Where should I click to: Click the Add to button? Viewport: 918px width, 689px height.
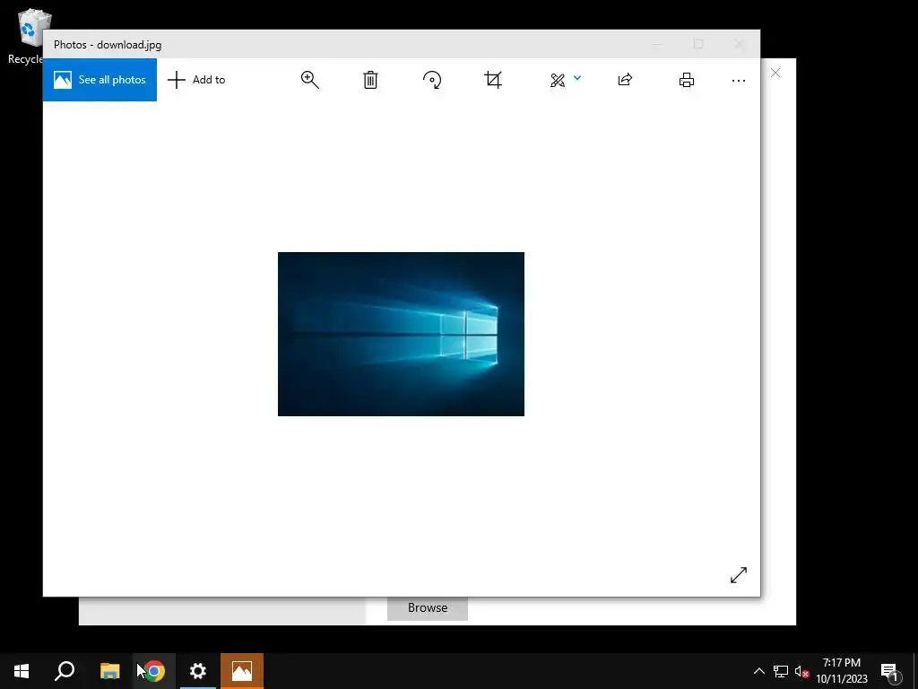coord(196,80)
